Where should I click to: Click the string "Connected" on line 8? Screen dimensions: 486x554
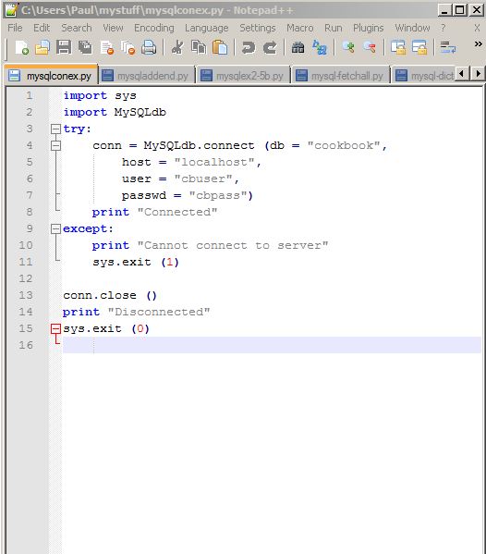pos(177,212)
